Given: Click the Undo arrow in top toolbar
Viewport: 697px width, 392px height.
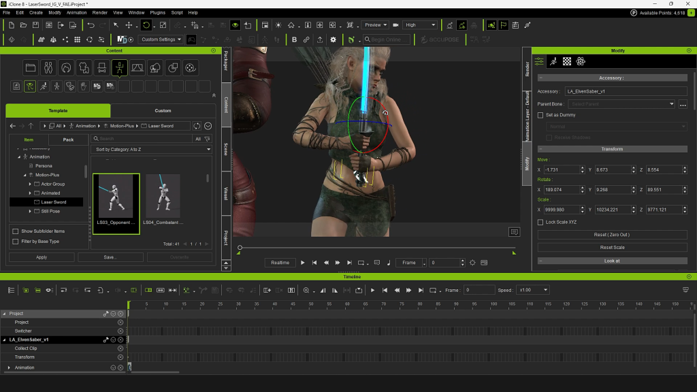Looking at the screenshot, I should tap(91, 25).
